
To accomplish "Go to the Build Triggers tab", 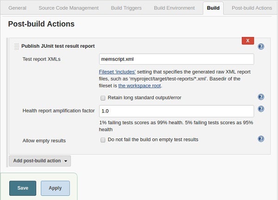I will pyautogui.click(x=126, y=8).
